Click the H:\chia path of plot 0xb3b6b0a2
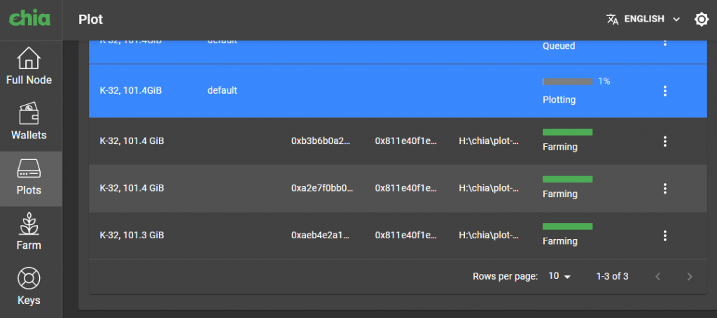The height and width of the screenshot is (318, 717). tap(489, 141)
